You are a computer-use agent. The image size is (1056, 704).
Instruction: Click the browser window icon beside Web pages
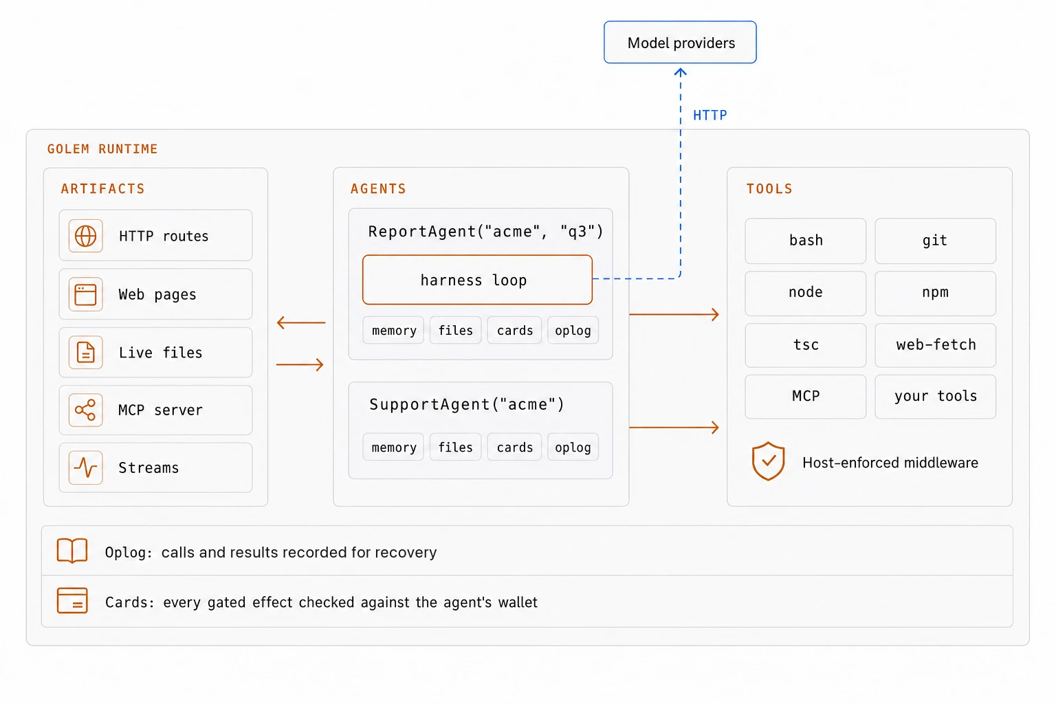86,294
